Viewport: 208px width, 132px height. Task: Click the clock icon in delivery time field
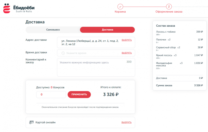point(63,53)
